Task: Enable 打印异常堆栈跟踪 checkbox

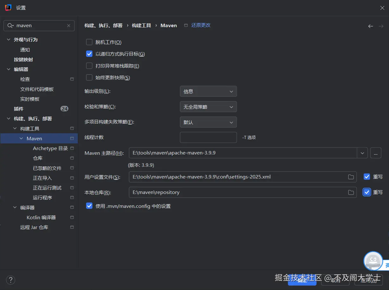Action: point(89,66)
